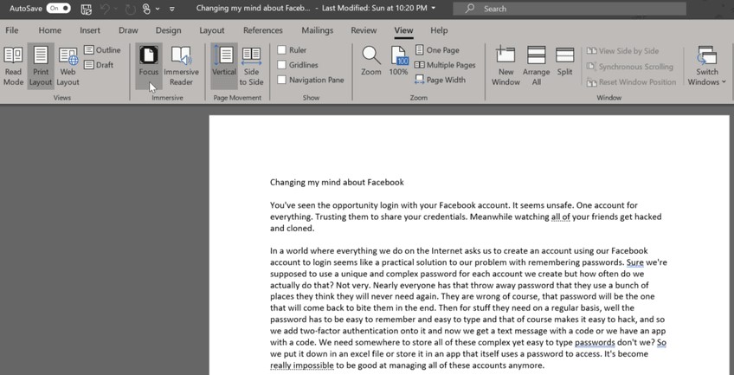Expand the undo history arrow

(115, 9)
